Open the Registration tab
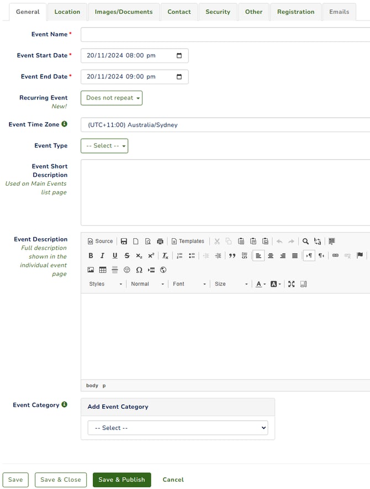370x489 pixels. point(296,12)
